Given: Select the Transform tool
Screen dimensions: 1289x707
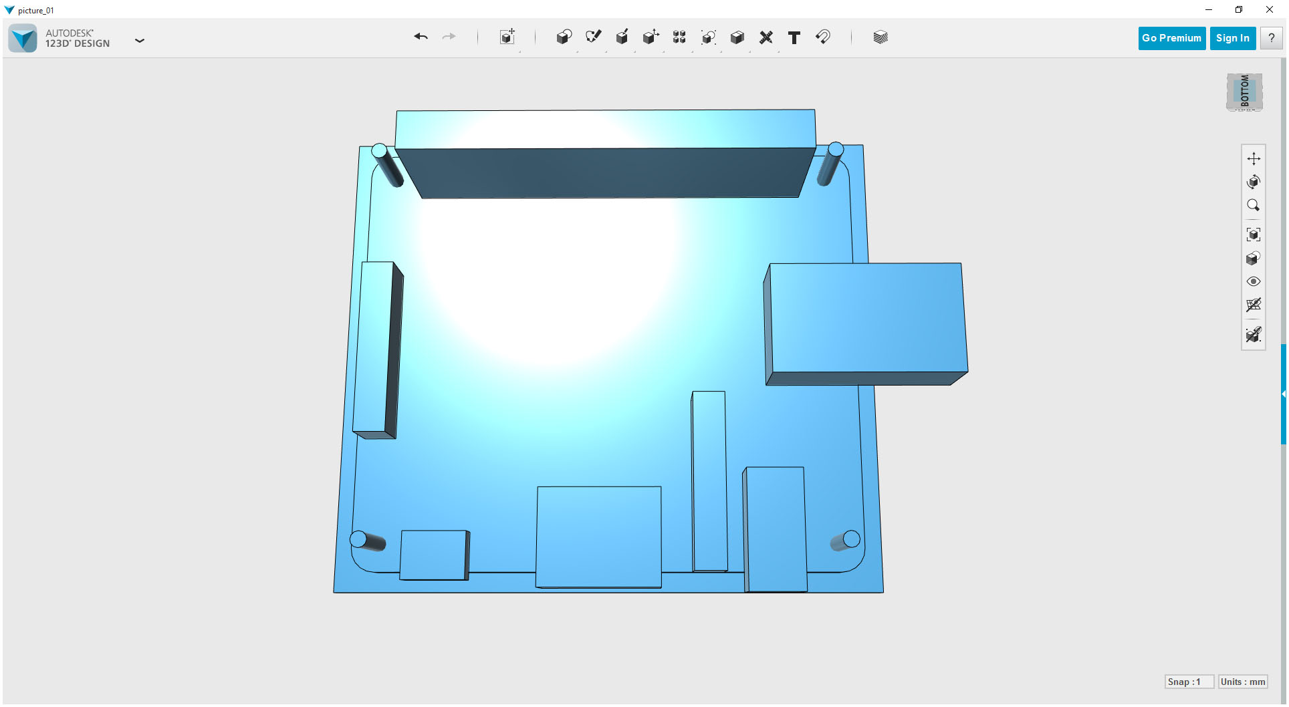Looking at the screenshot, I should pyautogui.click(x=508, y=37).
